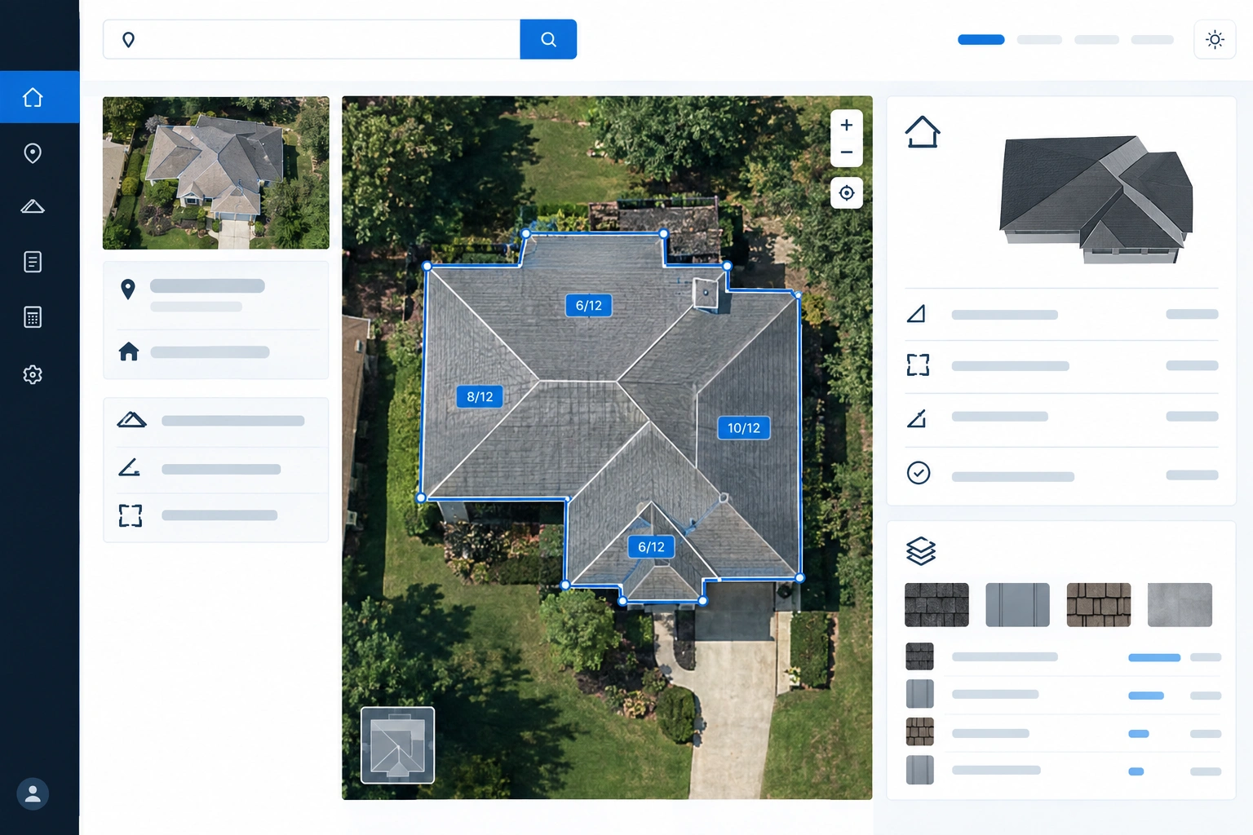Click the house outline icon in 3D panel
Image resolution: width=1253 pixels, height=835 pixels.
tap(923, 132)
